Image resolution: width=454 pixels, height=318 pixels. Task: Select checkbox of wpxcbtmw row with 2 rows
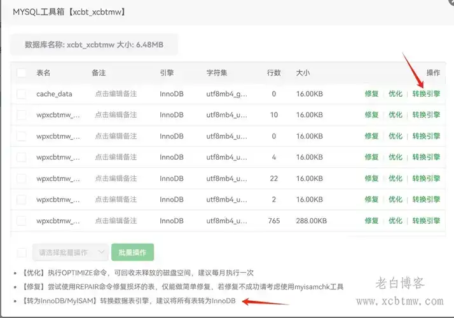22,200
